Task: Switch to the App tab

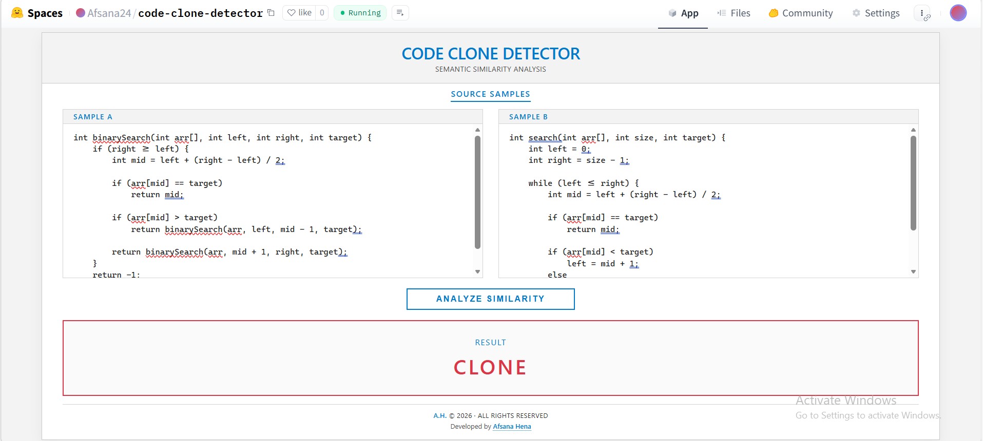Action: tap(683, 13)
